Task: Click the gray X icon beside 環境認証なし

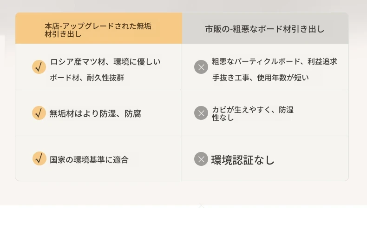Action: coord(201,159)
